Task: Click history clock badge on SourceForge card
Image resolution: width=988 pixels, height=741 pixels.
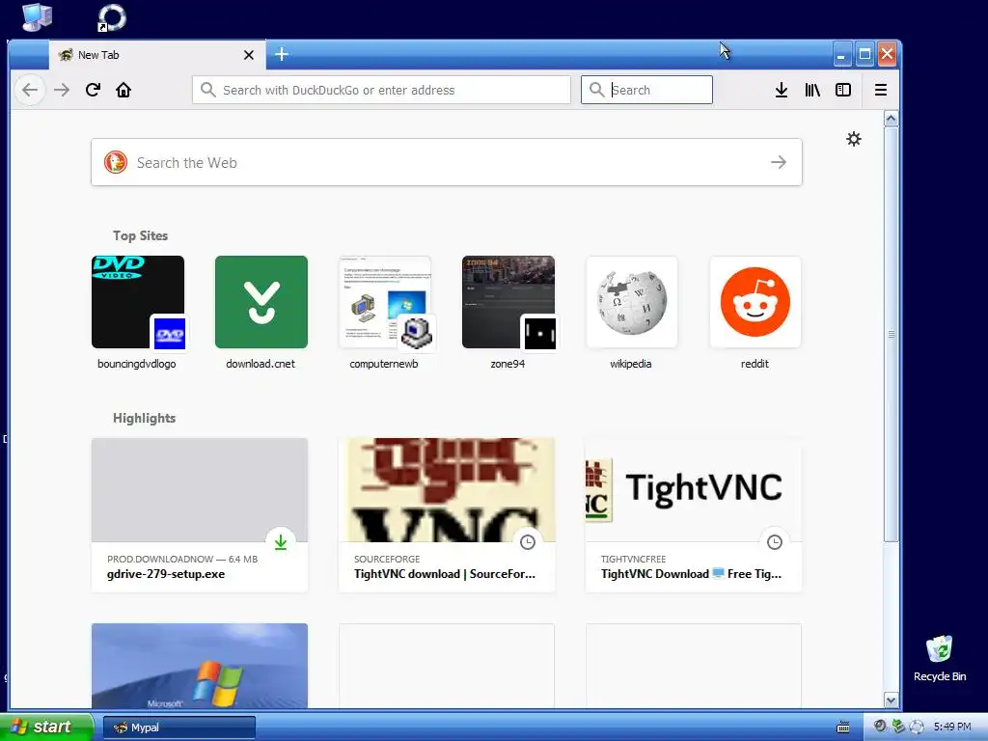Action: coord(528,542)
